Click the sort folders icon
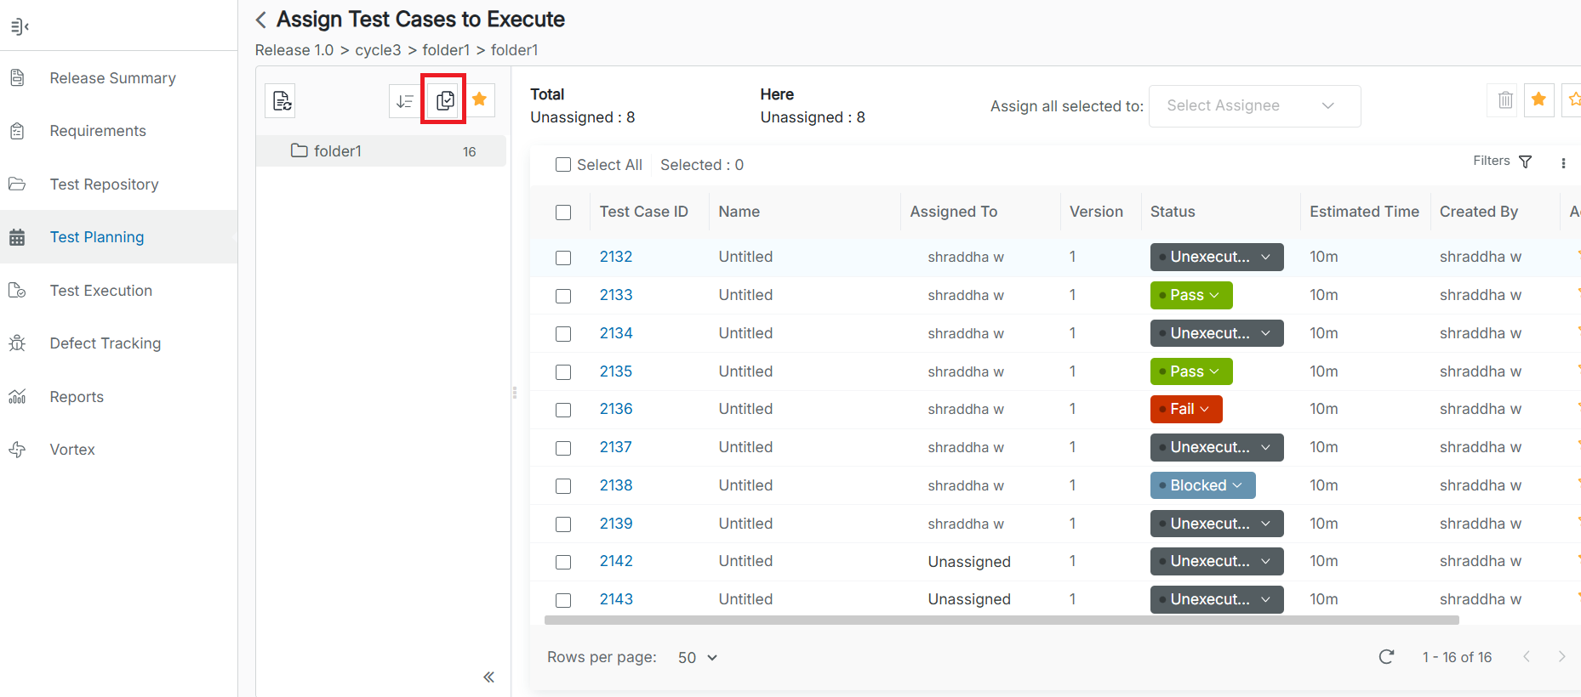This screenshot has height=697, width=1581. [404, 101]
